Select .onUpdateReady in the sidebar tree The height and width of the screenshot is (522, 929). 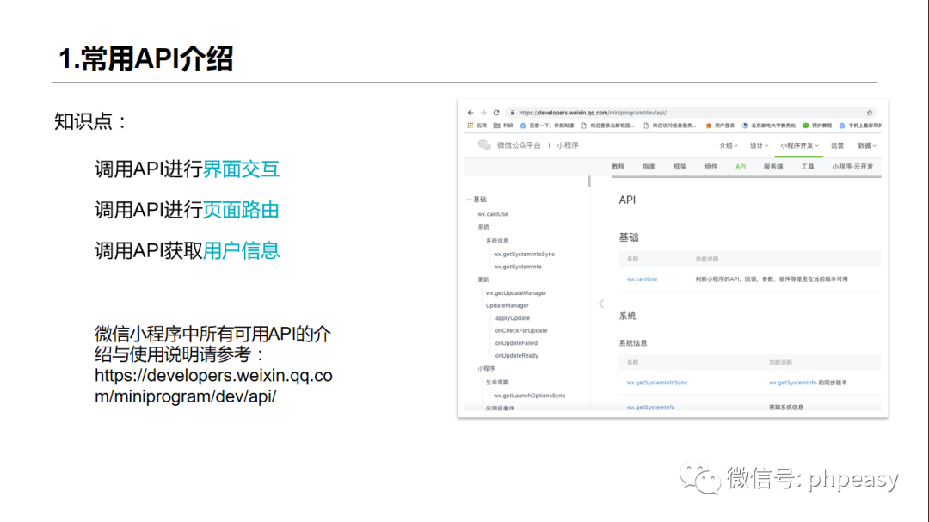tap(516, 355)
